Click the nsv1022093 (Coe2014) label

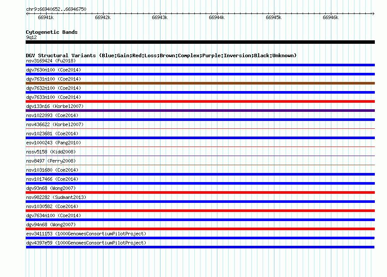(52, 115)
